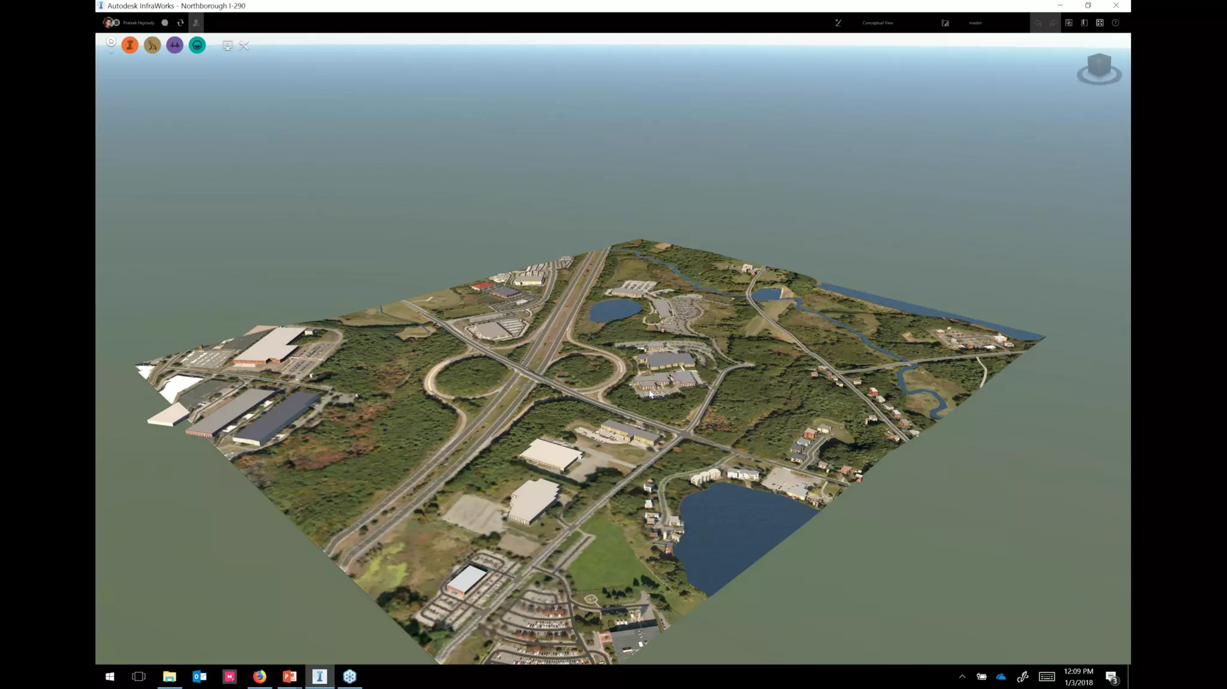Open the orange Manage and analyze model tools
1227x689 pixels.
coord(130,45)
